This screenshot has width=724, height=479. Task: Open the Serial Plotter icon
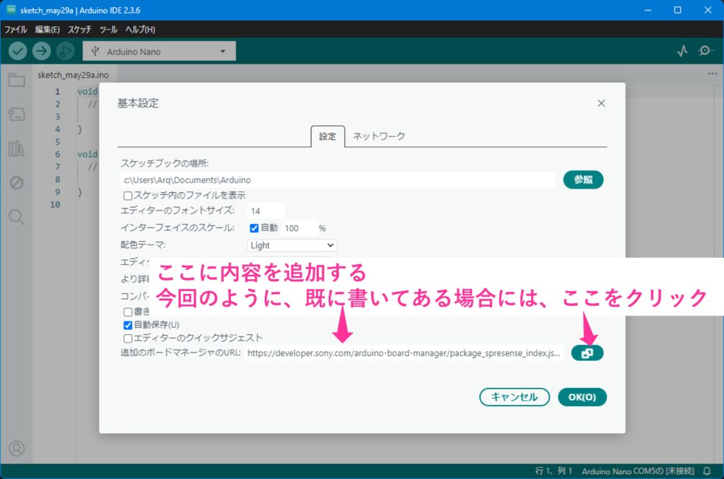point(682,51)
